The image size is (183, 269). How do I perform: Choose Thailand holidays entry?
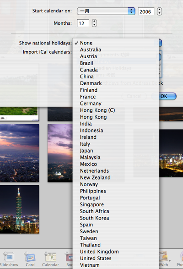click(x=116, y=245)
